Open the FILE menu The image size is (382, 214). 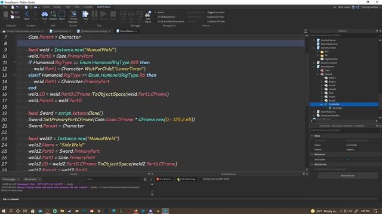click(5, 7)
